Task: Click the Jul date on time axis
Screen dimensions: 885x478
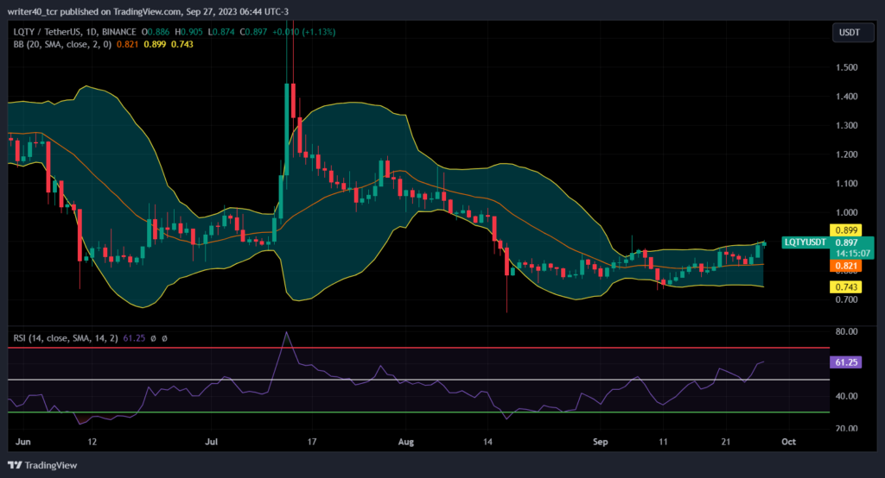Action: [211, 442]
